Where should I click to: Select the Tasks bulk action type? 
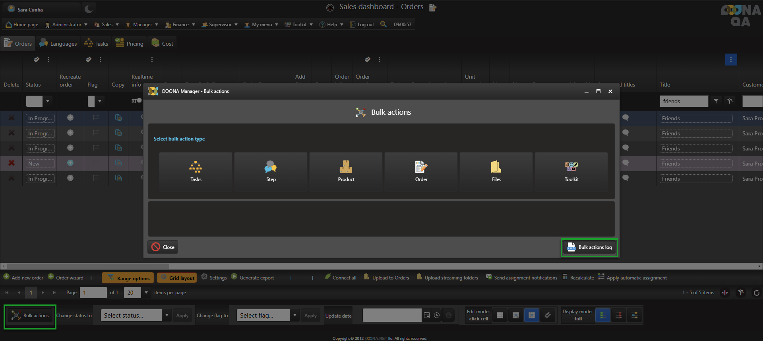(x=196, y=171)
